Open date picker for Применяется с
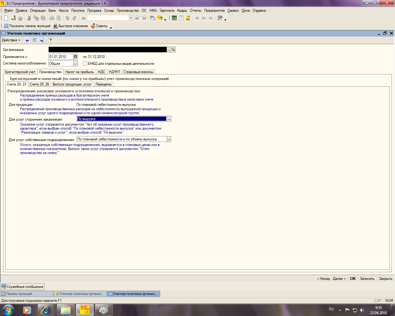The height and width of the screenshot is (316, 395). pos(75,57)
